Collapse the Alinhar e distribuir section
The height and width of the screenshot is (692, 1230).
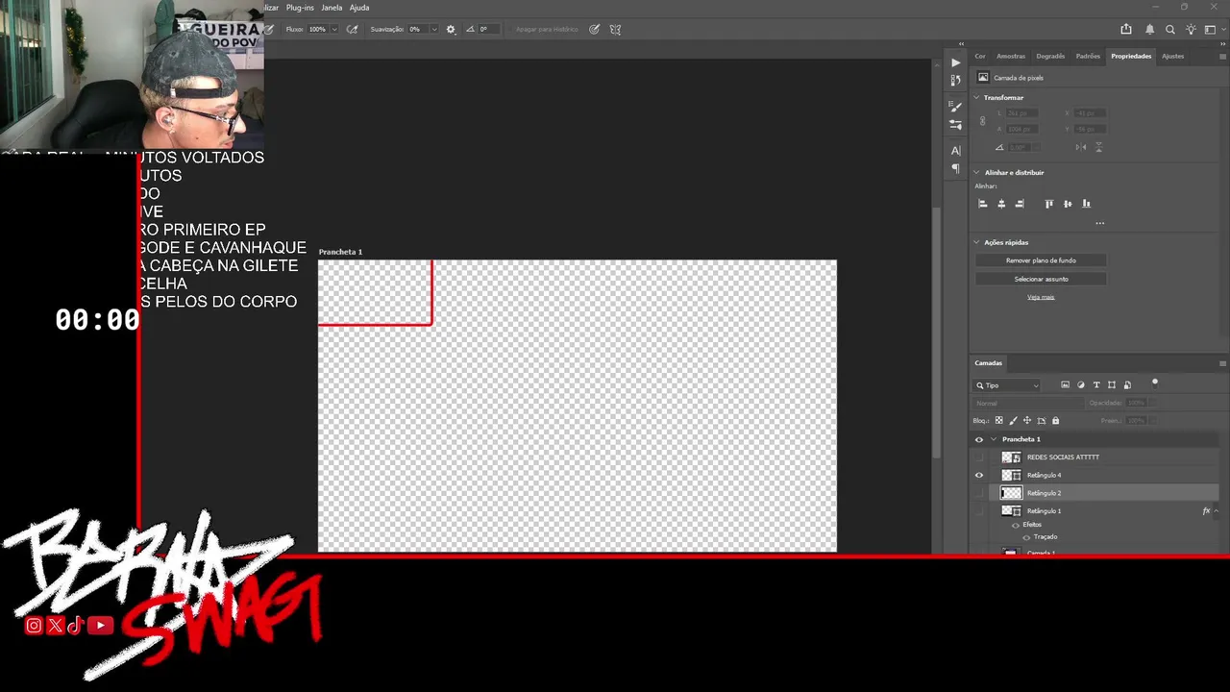(x=977, y=173)
